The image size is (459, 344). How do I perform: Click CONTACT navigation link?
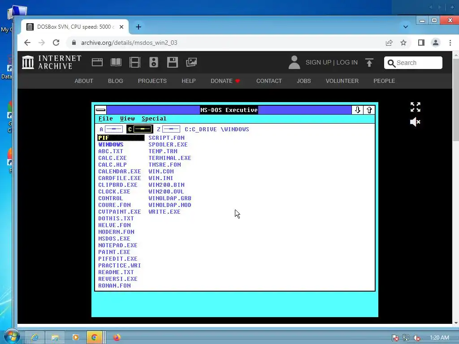coord(269,81)
